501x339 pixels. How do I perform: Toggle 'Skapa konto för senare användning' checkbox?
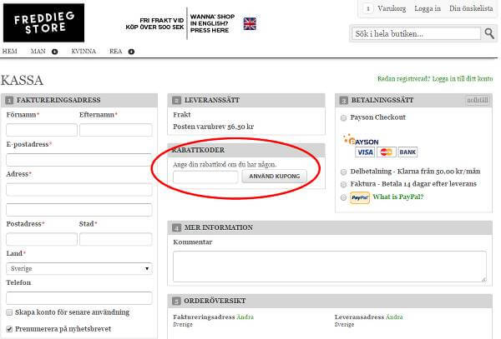(9, 312)
